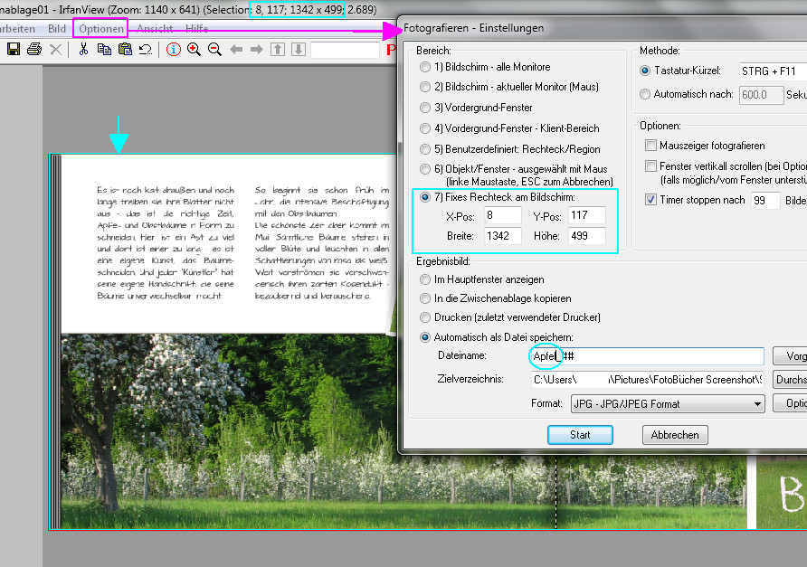Open the Tastatur-Kürzel hotkey combo box
This screenshot has height=567, width=807.
(771, 71)
